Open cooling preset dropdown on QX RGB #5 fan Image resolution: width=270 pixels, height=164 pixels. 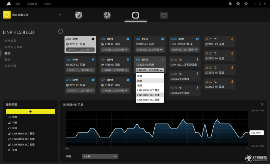(x=115, y=70)
